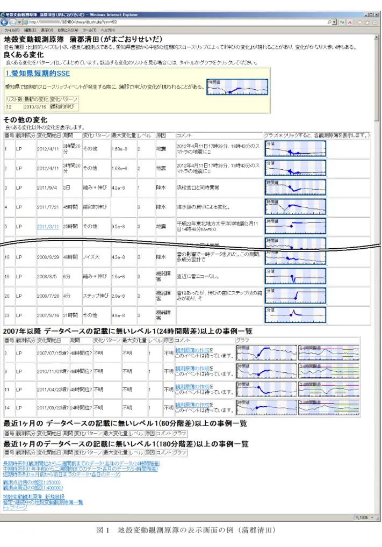Open the 観測点近傍の地図(1:25000) link
Image resolution: width=382 pixels, height=547 pixels.
[x=32, y=483]
